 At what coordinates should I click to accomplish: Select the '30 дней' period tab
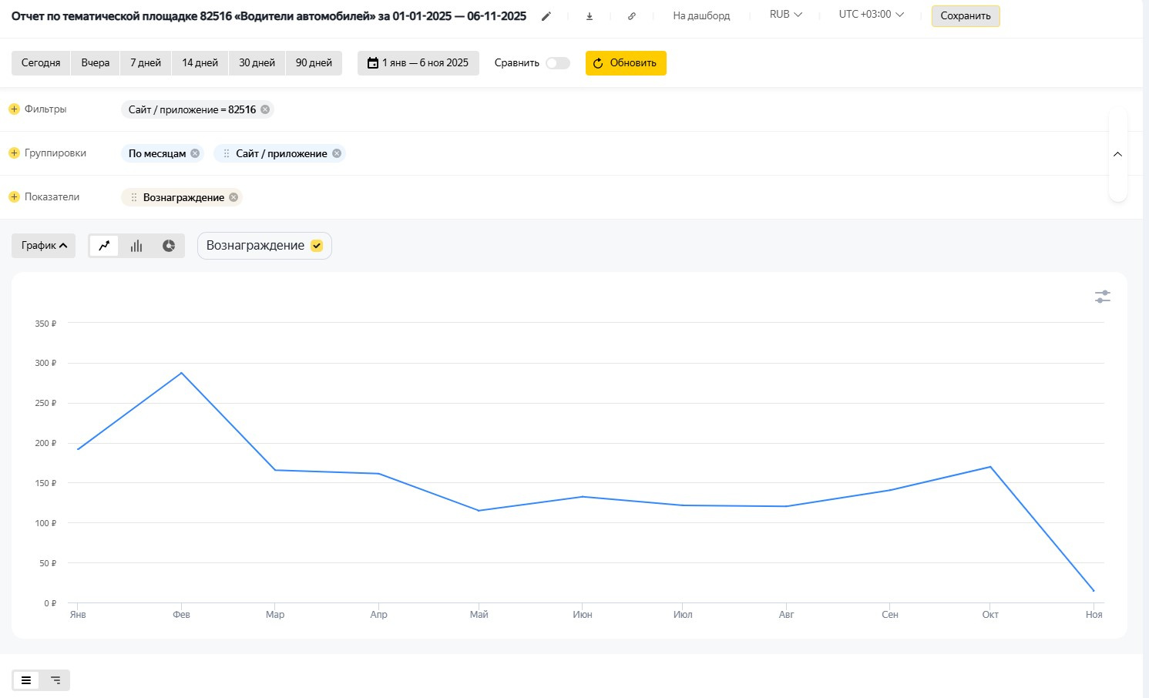tap(257, 63)
